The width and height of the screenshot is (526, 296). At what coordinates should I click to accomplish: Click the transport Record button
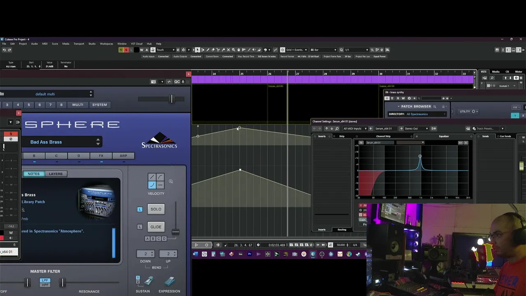tap(207, 245)
